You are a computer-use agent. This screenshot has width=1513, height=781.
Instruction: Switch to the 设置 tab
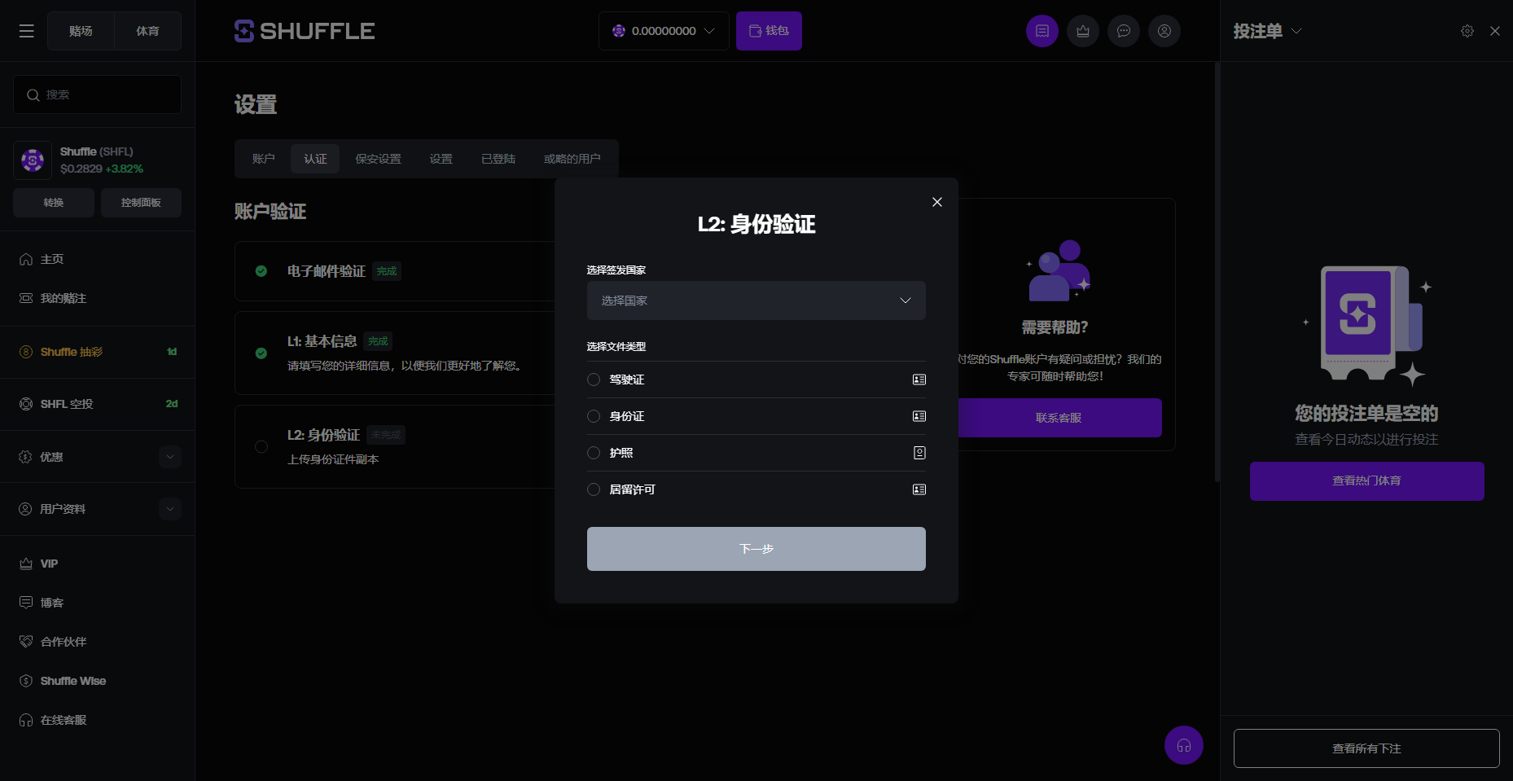click(x=441, y=159)
